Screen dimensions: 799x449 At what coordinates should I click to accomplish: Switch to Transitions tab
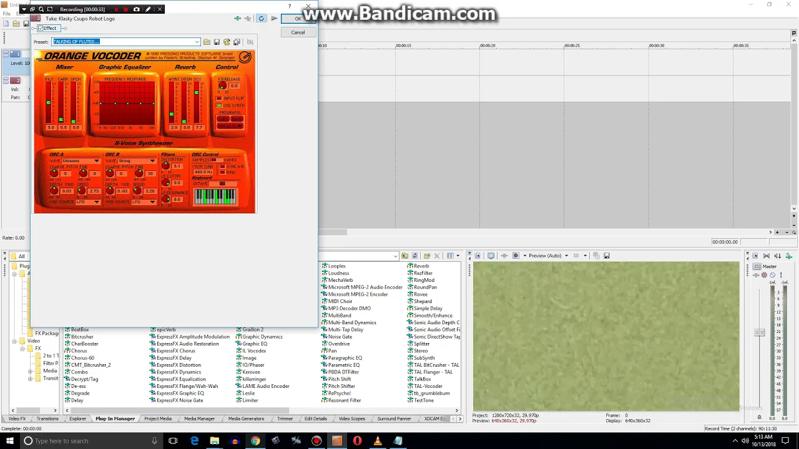(x=47, y=419)
